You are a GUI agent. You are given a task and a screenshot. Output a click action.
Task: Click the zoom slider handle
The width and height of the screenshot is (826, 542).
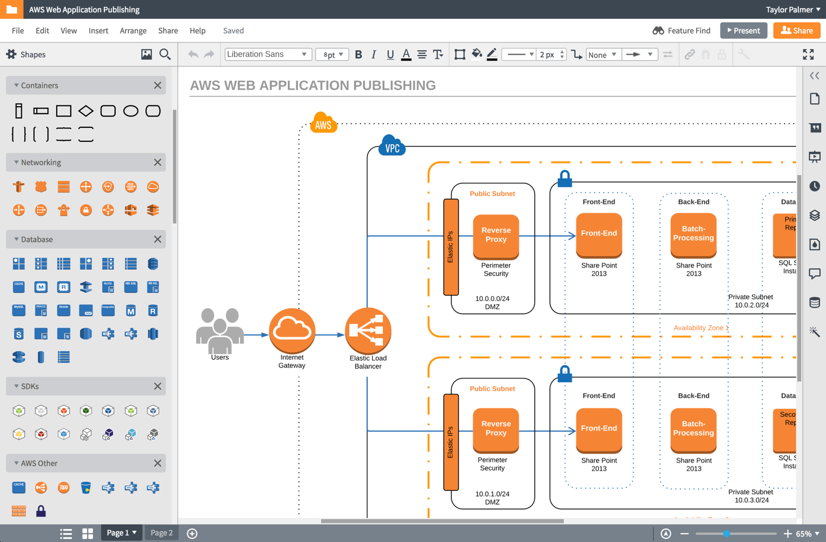pos(727,534)
